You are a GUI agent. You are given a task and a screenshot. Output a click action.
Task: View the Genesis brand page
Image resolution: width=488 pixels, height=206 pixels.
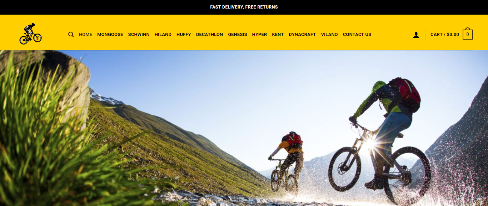point(238,35)
